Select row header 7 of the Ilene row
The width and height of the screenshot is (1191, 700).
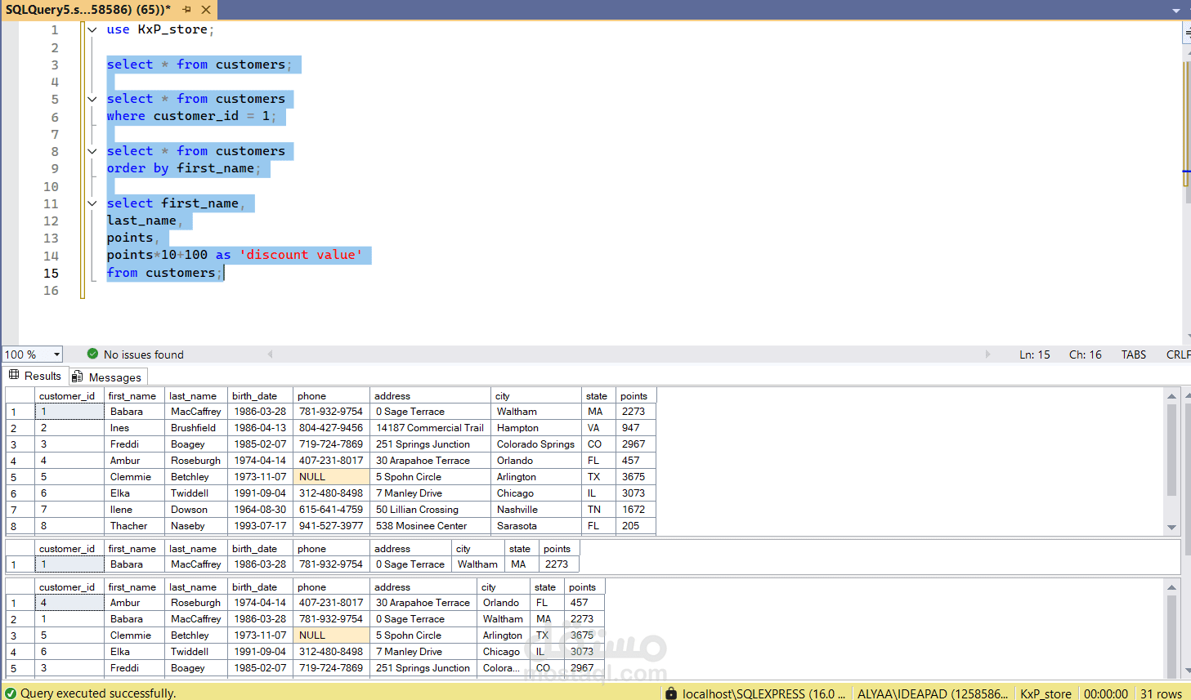click(20, 510)
